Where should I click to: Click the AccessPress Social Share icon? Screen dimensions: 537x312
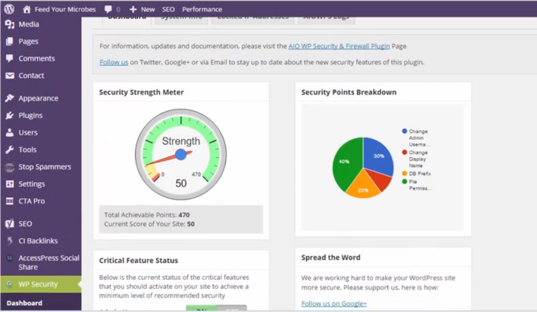coord(10,258)
